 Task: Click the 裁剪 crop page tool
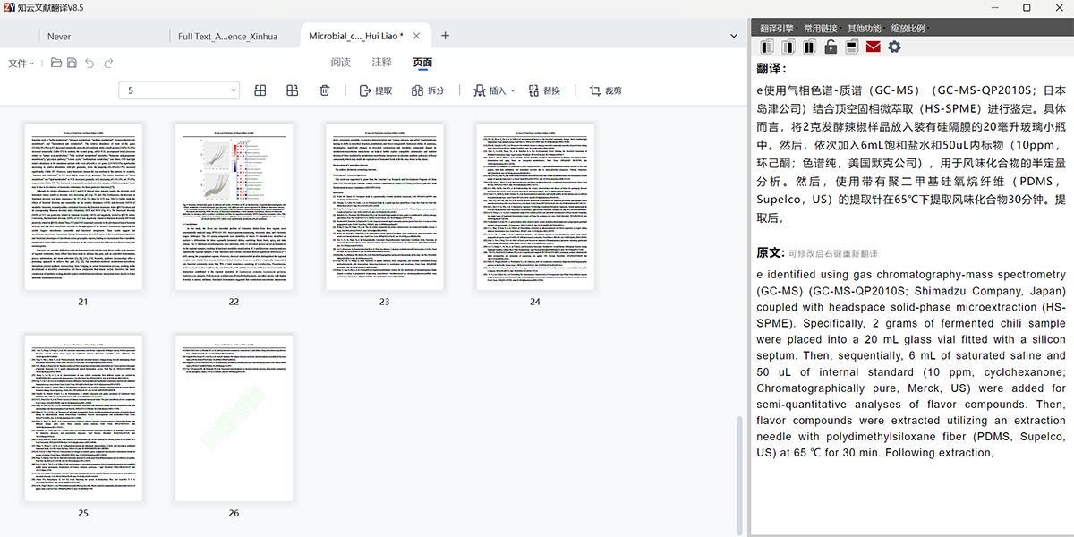pos(605,90)
